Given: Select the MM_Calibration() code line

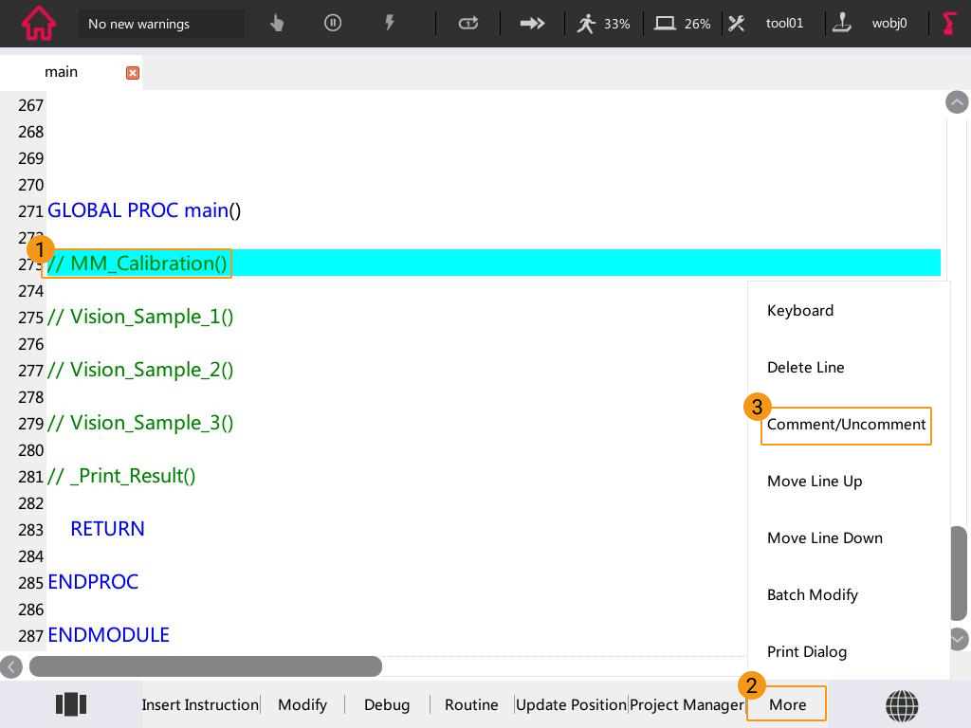Looking at the screenshot, I should (150, 264).
